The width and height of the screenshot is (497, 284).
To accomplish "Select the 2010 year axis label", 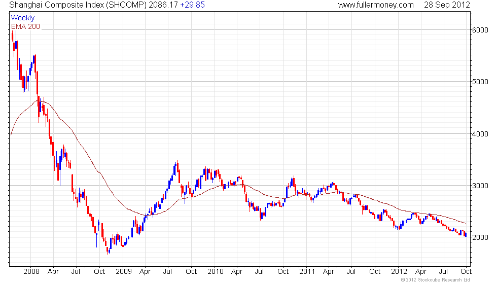I will [215, 272].
